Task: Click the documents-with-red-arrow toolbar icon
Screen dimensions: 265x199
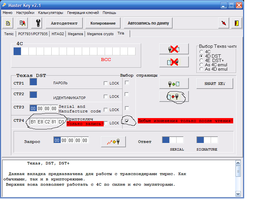Action: pyautogui.click(x=22, y=23)
